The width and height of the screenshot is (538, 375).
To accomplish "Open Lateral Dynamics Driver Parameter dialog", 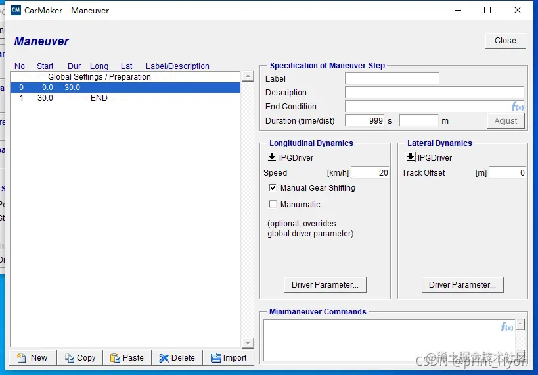I will tap(462, 285).
